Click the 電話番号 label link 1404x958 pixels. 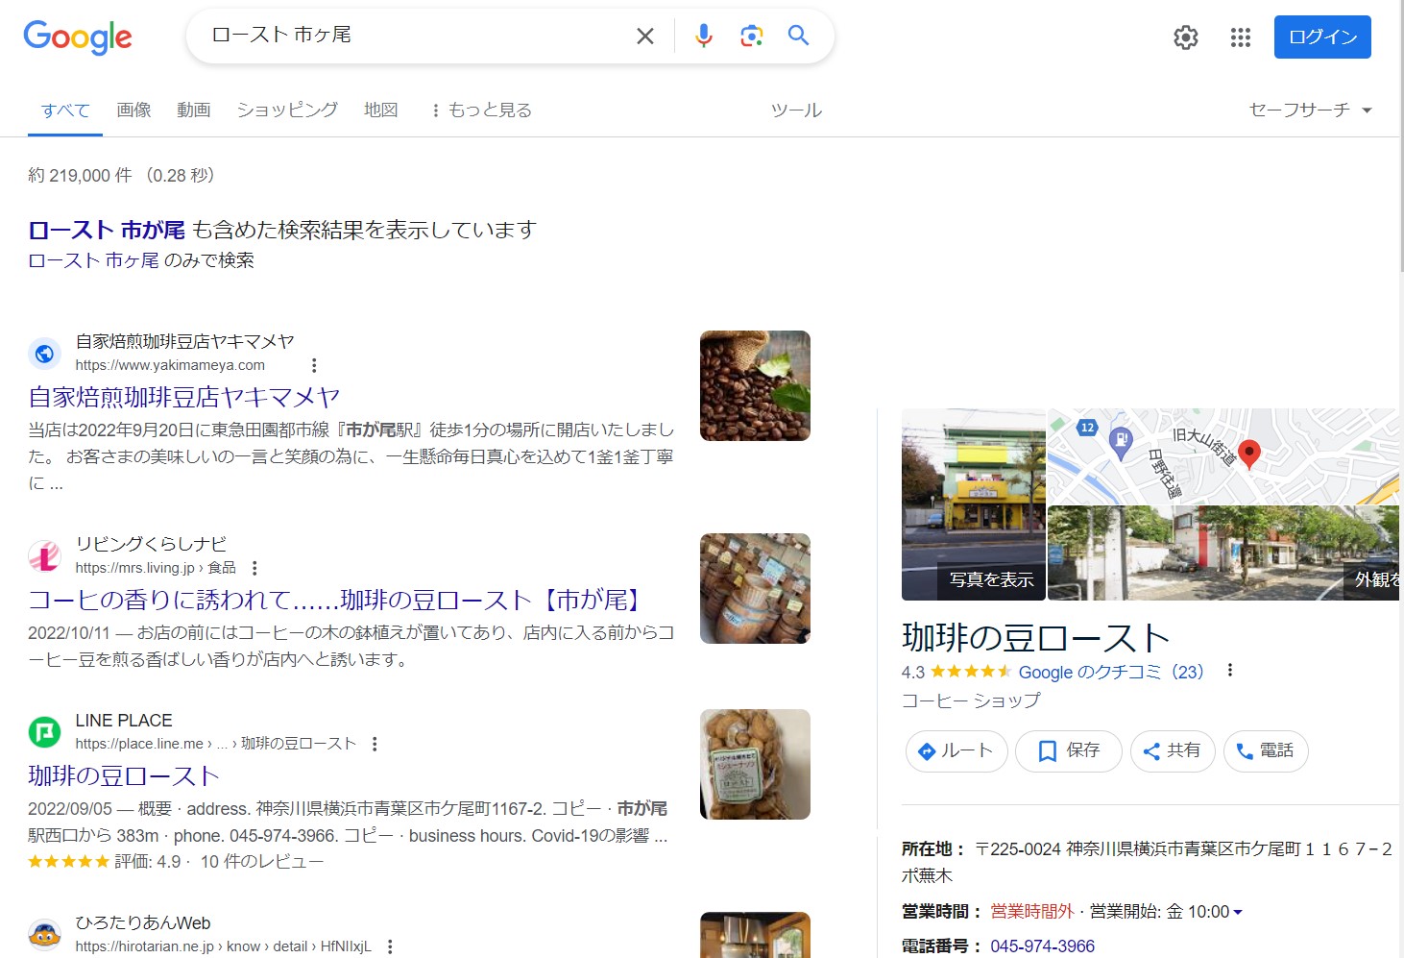coord(936,946)
